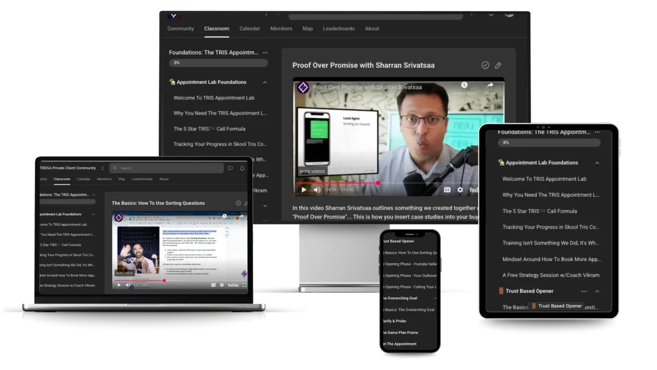Open course options ellipsis on the laptop
657x370 pixels.
[x=94, y=195]
